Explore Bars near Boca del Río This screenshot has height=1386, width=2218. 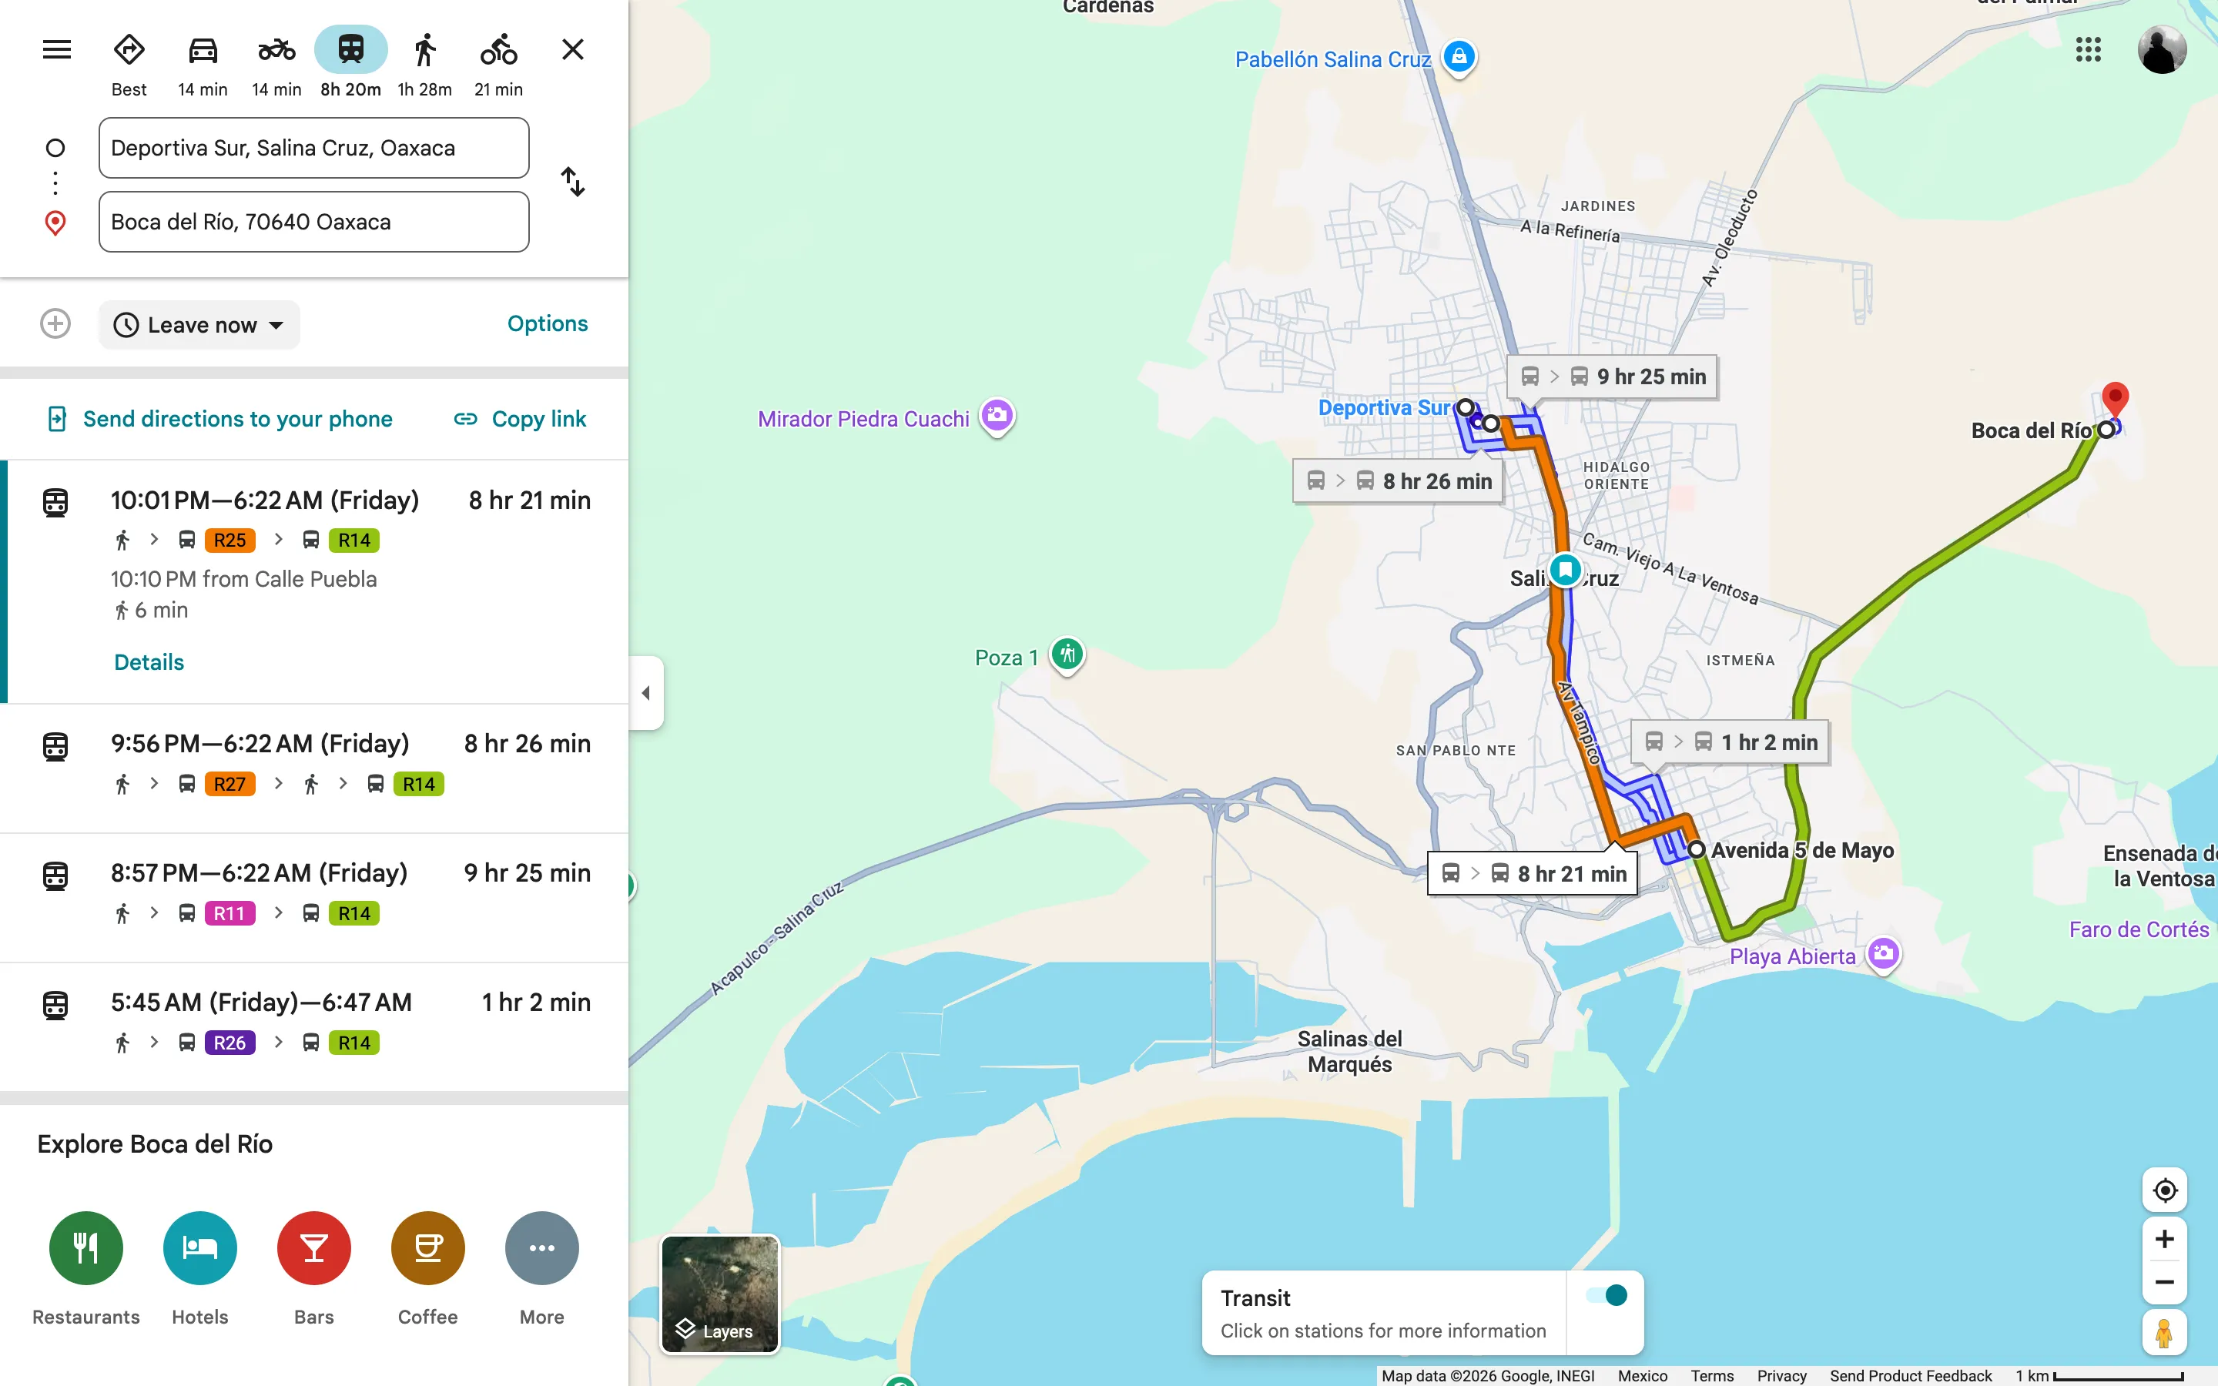coord(314,1267)
